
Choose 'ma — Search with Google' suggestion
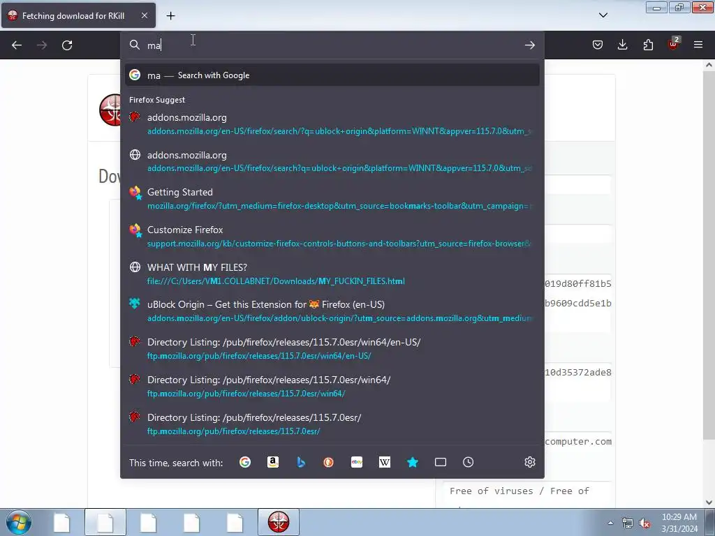[x=332, y=75]
